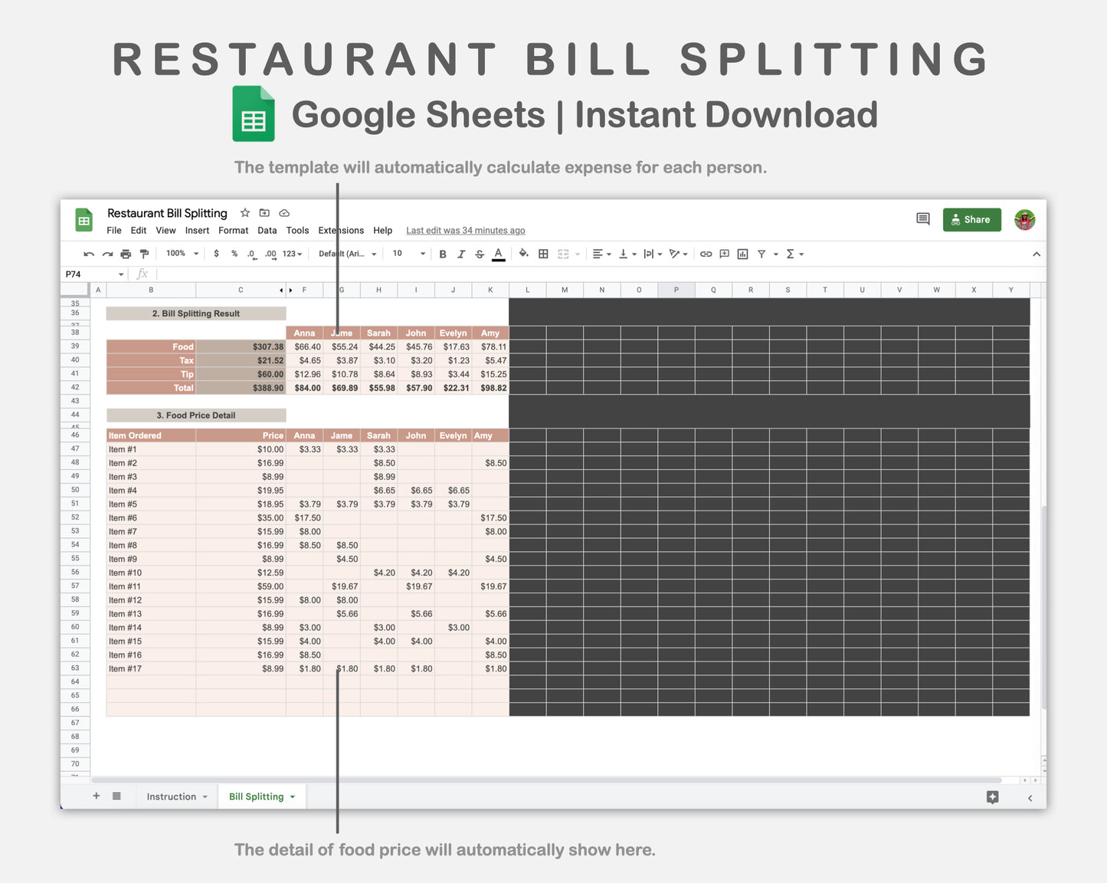Click the undo icon in toolbar
This screenshot has height=883, width=1107.
[89, 254]
